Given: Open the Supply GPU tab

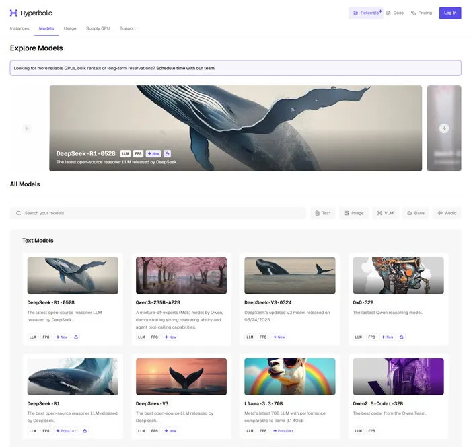Looking at the screenshot, I should point(98,28).
